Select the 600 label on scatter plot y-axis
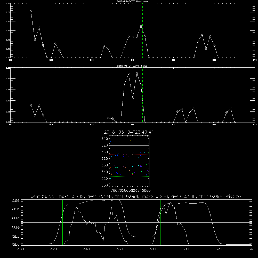The width and height of the screenshot is (258, 258). 105,152
